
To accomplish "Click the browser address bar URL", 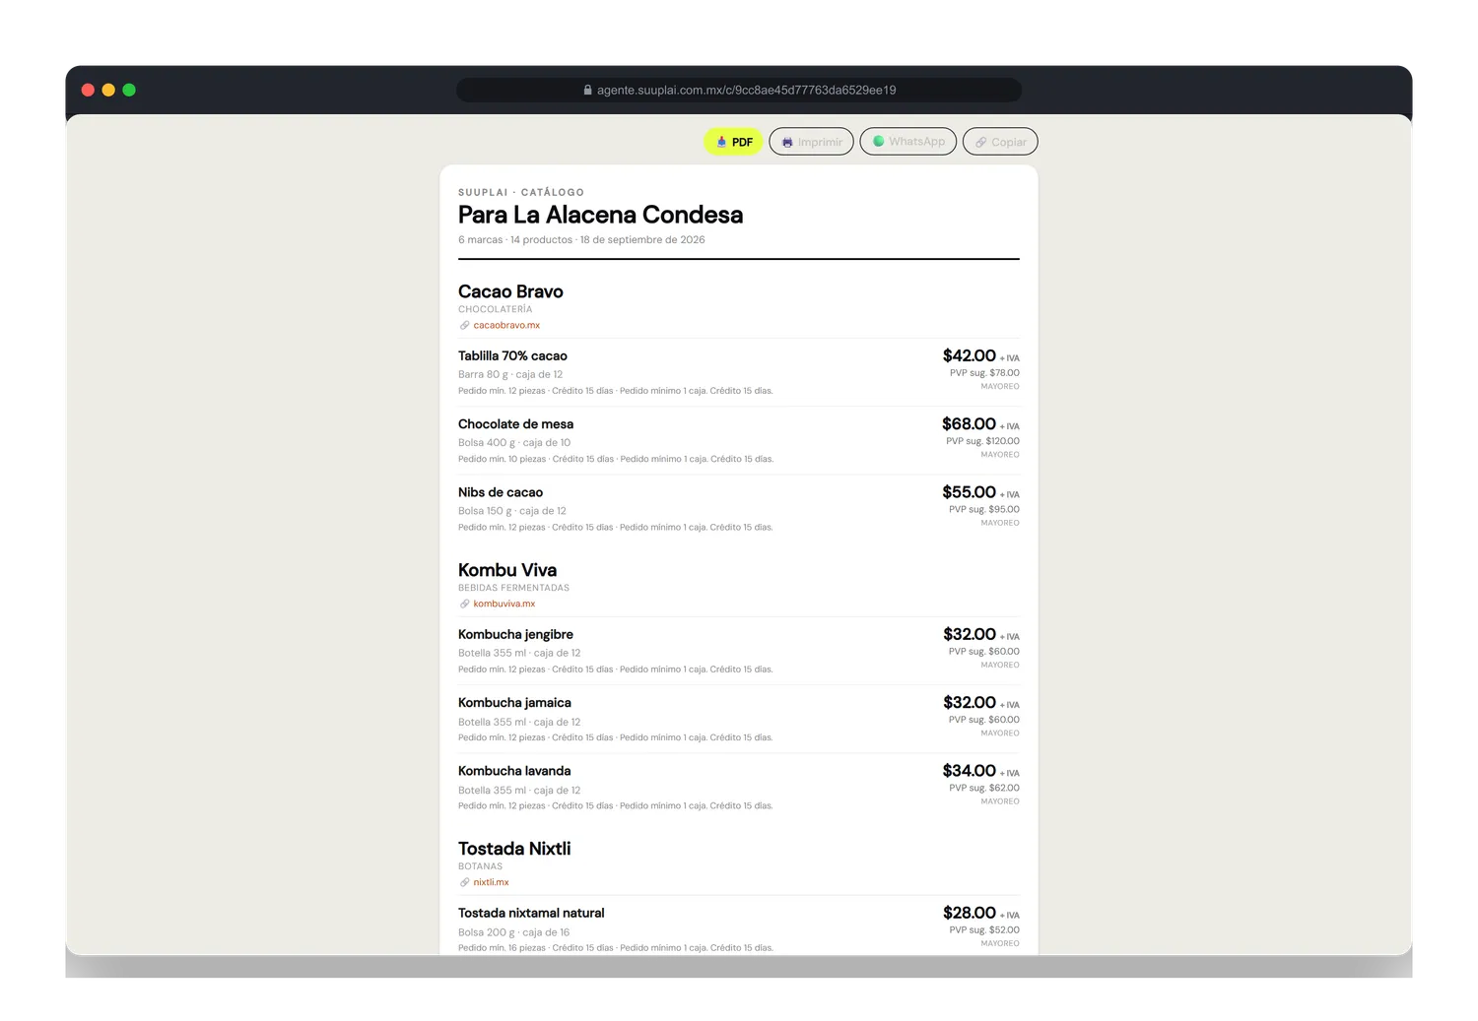I will click(746, 90).
